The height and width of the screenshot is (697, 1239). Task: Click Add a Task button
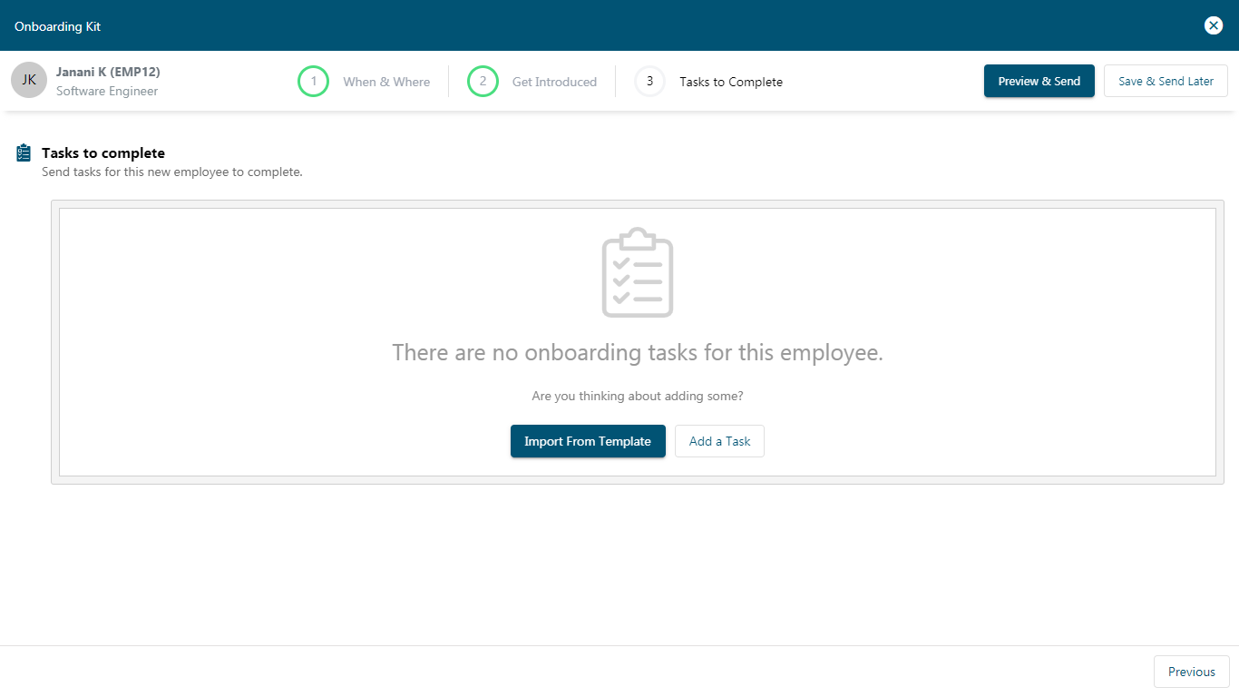click(x=719, y=441)
